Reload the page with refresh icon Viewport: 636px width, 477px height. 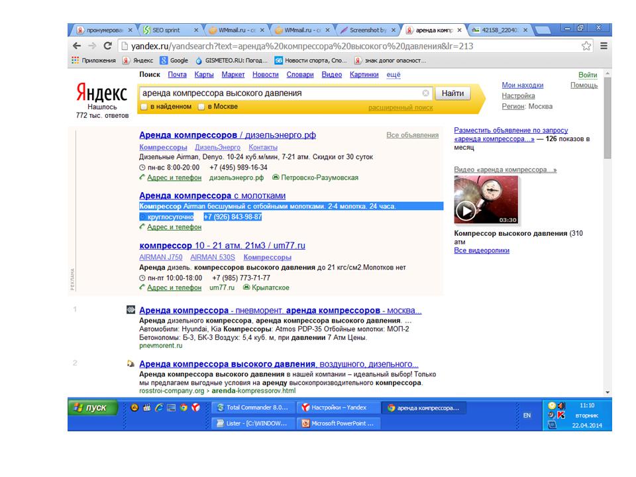coord(107,46)
